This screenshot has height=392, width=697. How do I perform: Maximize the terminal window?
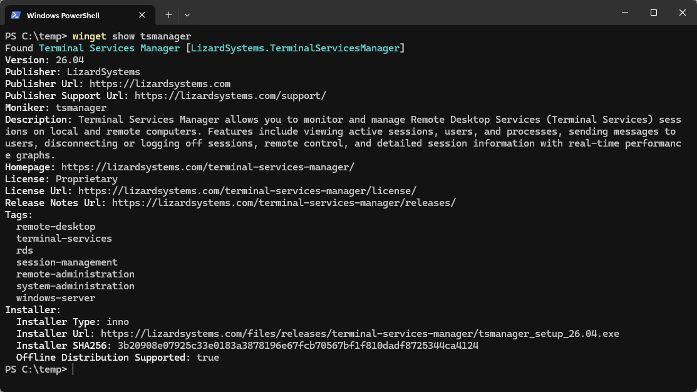coord(653,13)
